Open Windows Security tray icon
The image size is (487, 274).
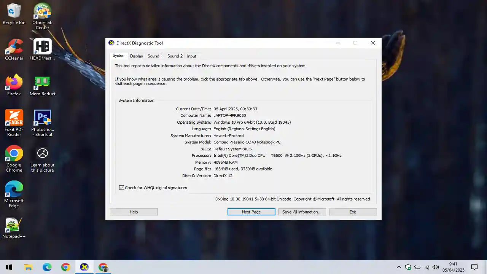(x=408, y=267)
